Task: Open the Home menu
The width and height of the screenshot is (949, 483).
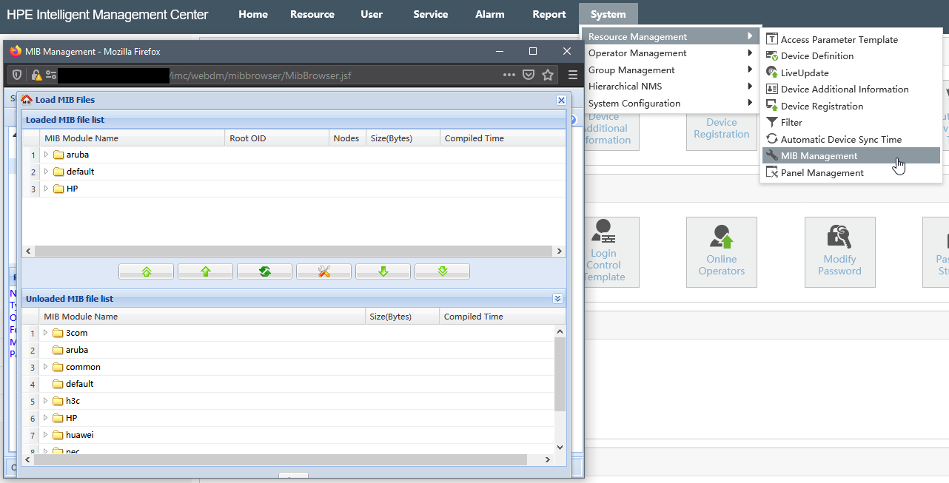Action: coord(253,14)
